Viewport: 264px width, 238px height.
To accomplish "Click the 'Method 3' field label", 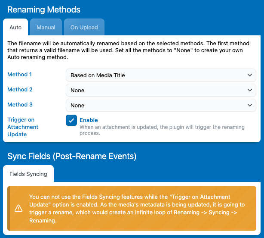I will tap(20, 105).
